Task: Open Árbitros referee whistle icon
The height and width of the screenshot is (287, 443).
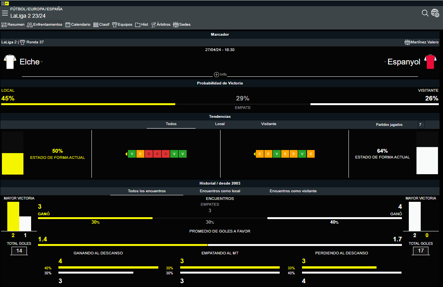Action: tap(153, 25)
